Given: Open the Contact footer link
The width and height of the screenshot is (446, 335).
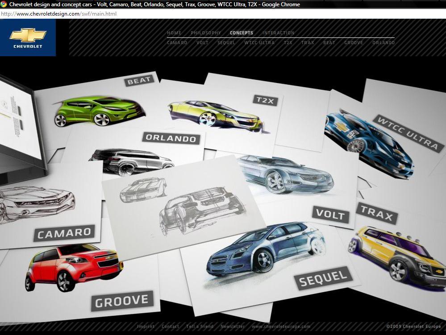Looking at the screenshot, I should coord(171,327).
